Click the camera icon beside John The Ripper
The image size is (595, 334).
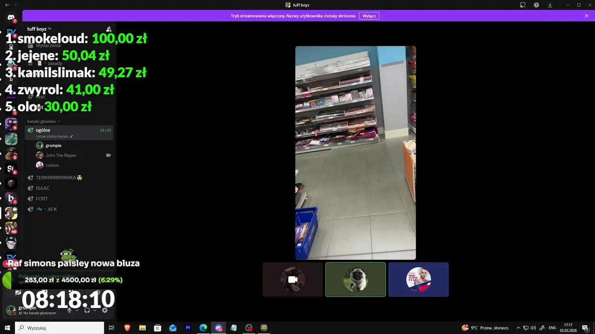point(108,155)
